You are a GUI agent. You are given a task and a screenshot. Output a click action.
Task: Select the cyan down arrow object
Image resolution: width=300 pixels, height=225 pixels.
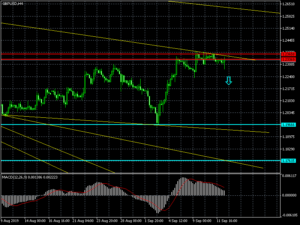(229, 81)
